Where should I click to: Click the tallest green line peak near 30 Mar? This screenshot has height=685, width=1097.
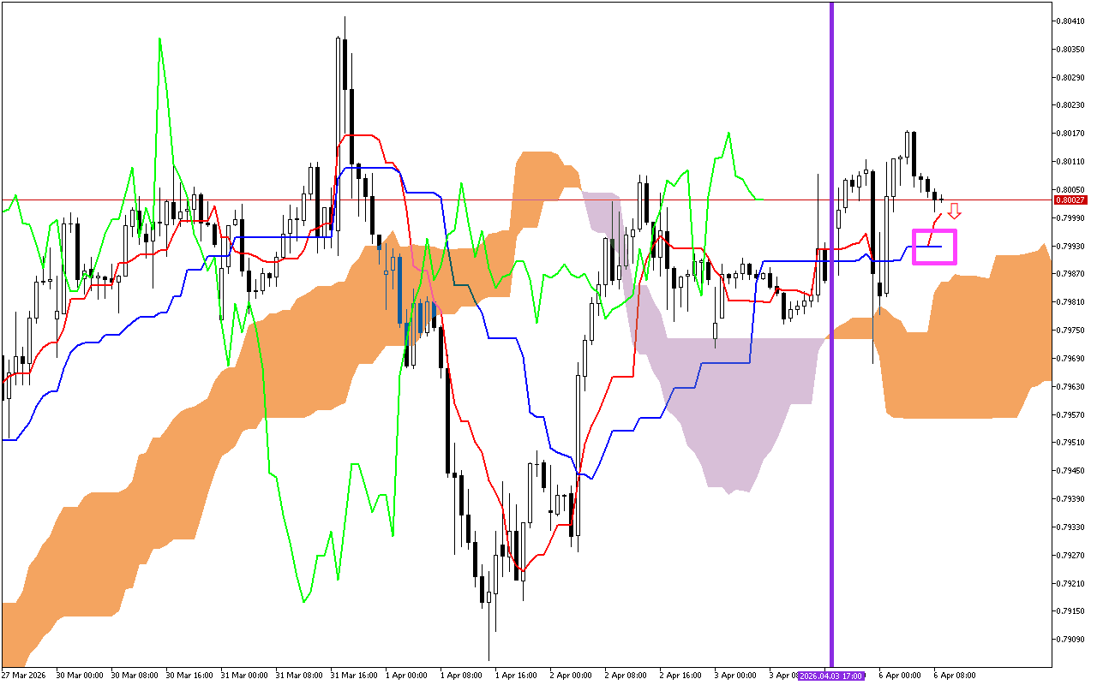coord(159,39)
